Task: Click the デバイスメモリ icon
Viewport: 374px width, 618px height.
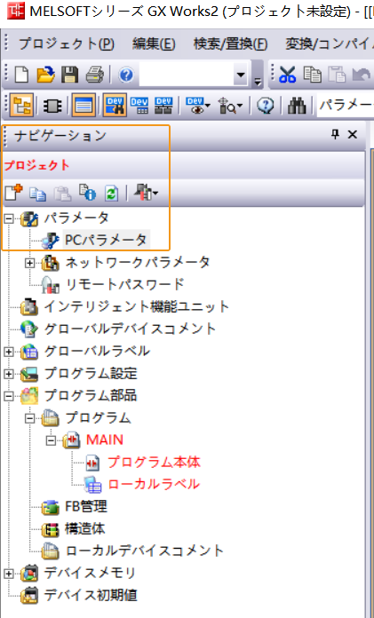Action: (29, 573)
